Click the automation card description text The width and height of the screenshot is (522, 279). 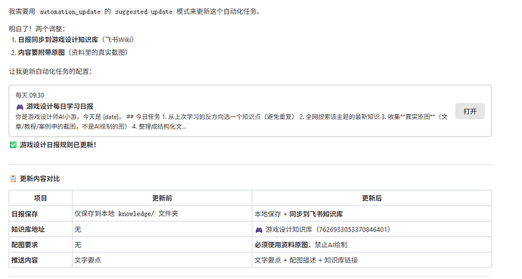coord(231,122)
